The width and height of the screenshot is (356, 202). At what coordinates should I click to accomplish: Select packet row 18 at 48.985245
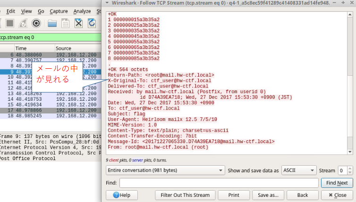click(51, 116)
